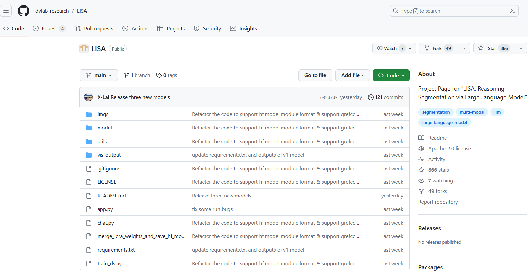Click the .gitignore file icon
Screen dimensions: 528x274
(89, 169)
